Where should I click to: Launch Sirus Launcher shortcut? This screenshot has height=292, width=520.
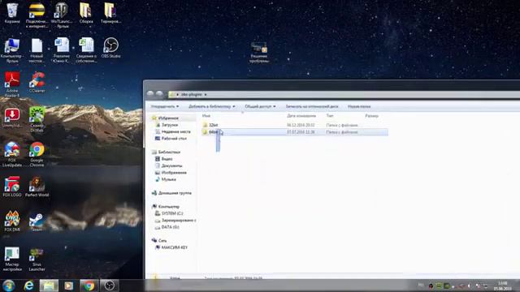pos(37,259)
